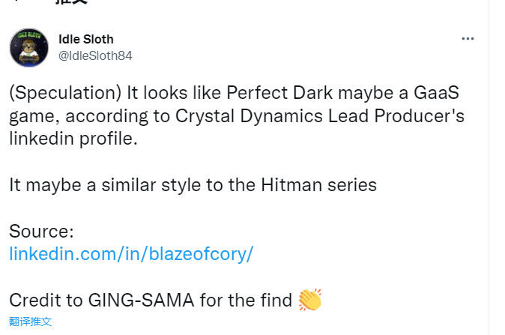Click the name "GING-SAMA" in the tweet
Image resolution: width=505 pixels, height=335 pixels.
tap(145, 301)
